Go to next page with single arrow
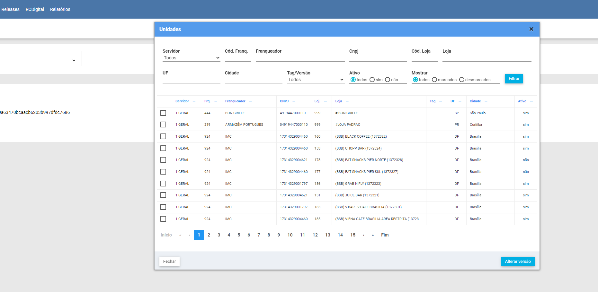 (x=363, y=235)
